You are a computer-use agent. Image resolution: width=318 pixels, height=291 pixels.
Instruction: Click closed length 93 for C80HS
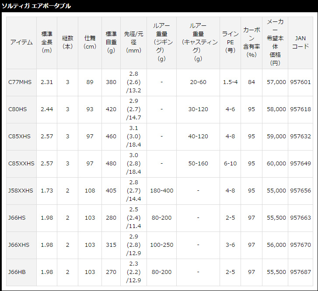pyautogui.click(x=90, y=109)
